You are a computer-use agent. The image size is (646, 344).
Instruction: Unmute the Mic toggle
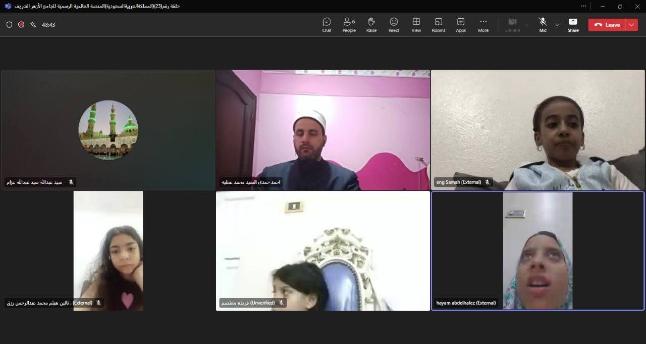point(543,24)
